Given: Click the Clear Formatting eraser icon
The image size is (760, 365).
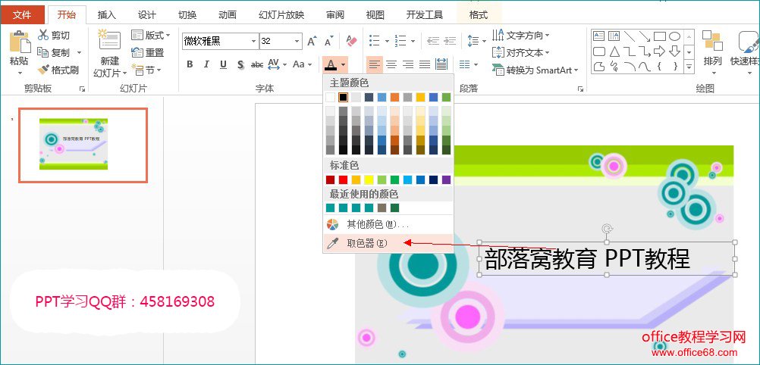Looking at the screenshot, I should click(x=350, y=41).
